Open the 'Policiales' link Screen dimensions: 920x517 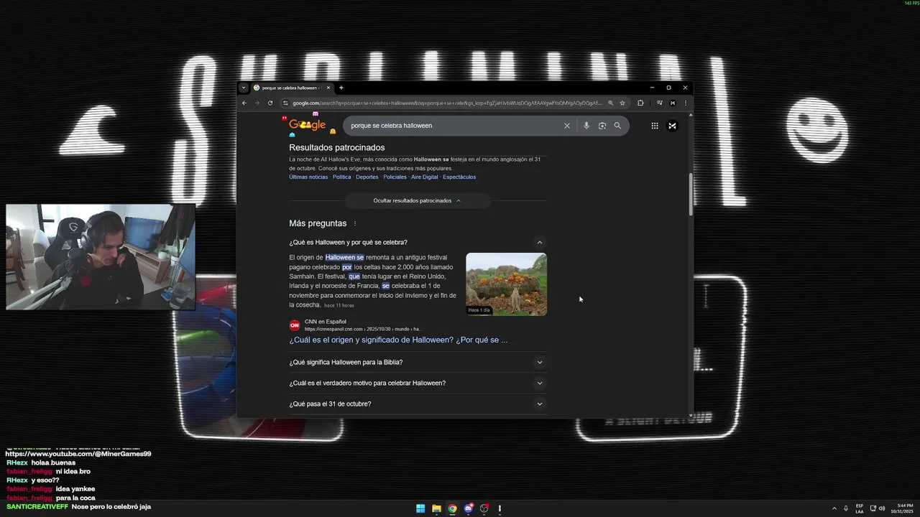coord(395,177)
